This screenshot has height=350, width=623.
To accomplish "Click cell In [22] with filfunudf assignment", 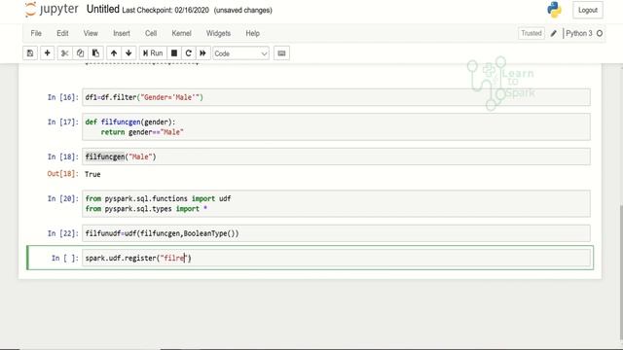I will coord(336,233).
